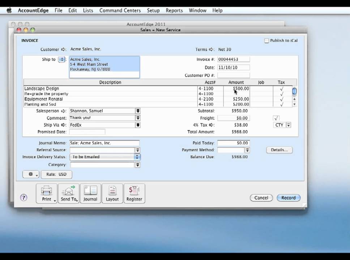Open the Apple menu

click(9, 10)
